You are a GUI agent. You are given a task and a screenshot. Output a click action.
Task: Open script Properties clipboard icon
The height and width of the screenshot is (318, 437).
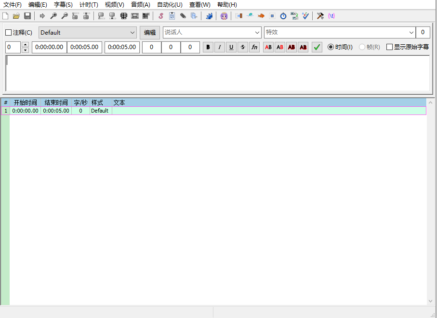click(x=172, y=16)
